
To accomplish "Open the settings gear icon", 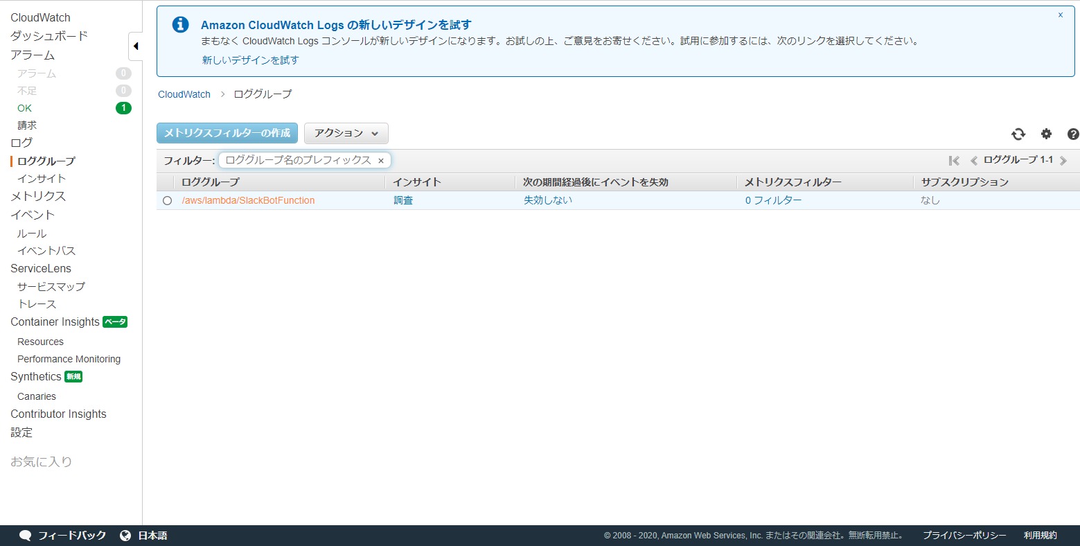I will (x=1046, y=134).
